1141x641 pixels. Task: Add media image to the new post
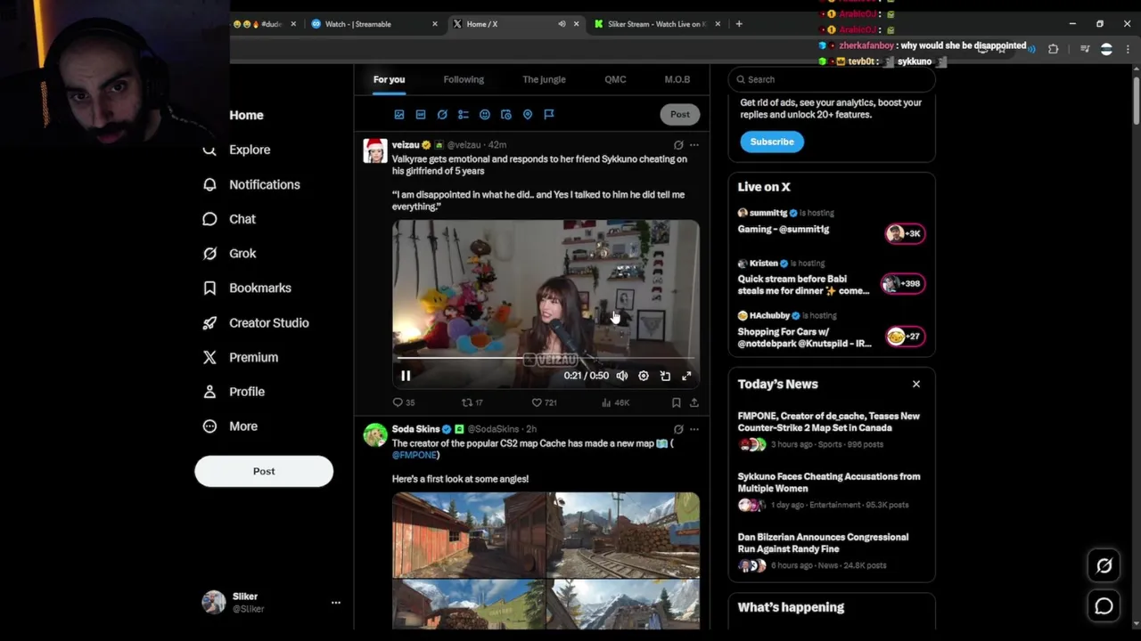(399, 115)
